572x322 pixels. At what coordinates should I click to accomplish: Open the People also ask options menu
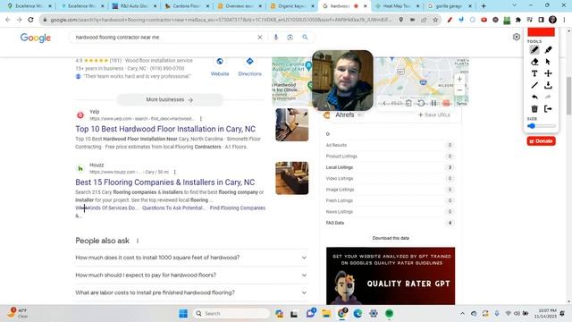tap(138, 241)
